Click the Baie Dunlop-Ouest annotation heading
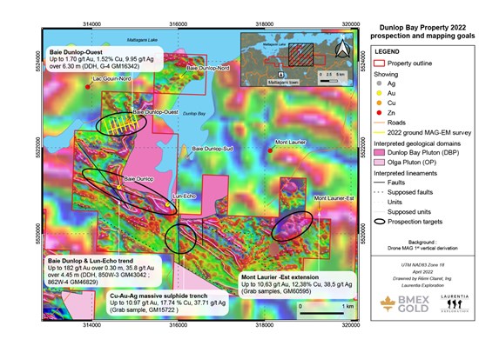This screenshot has height=359, width=479. click(76, 52)
